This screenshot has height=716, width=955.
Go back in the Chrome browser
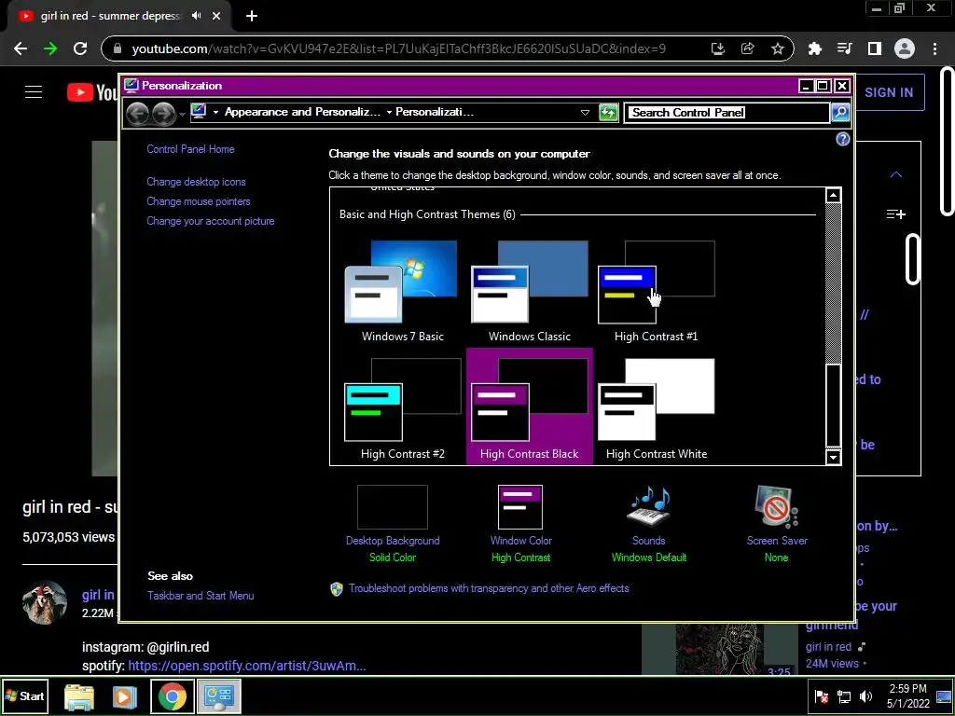click(x=21, y=48)
